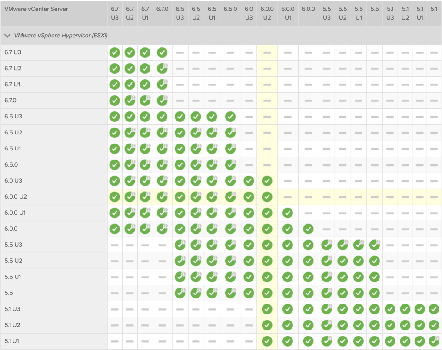Click info-badged check for ESXi 6.7.0 under vCenter 6.7 U2

click(x=130, y=101)
